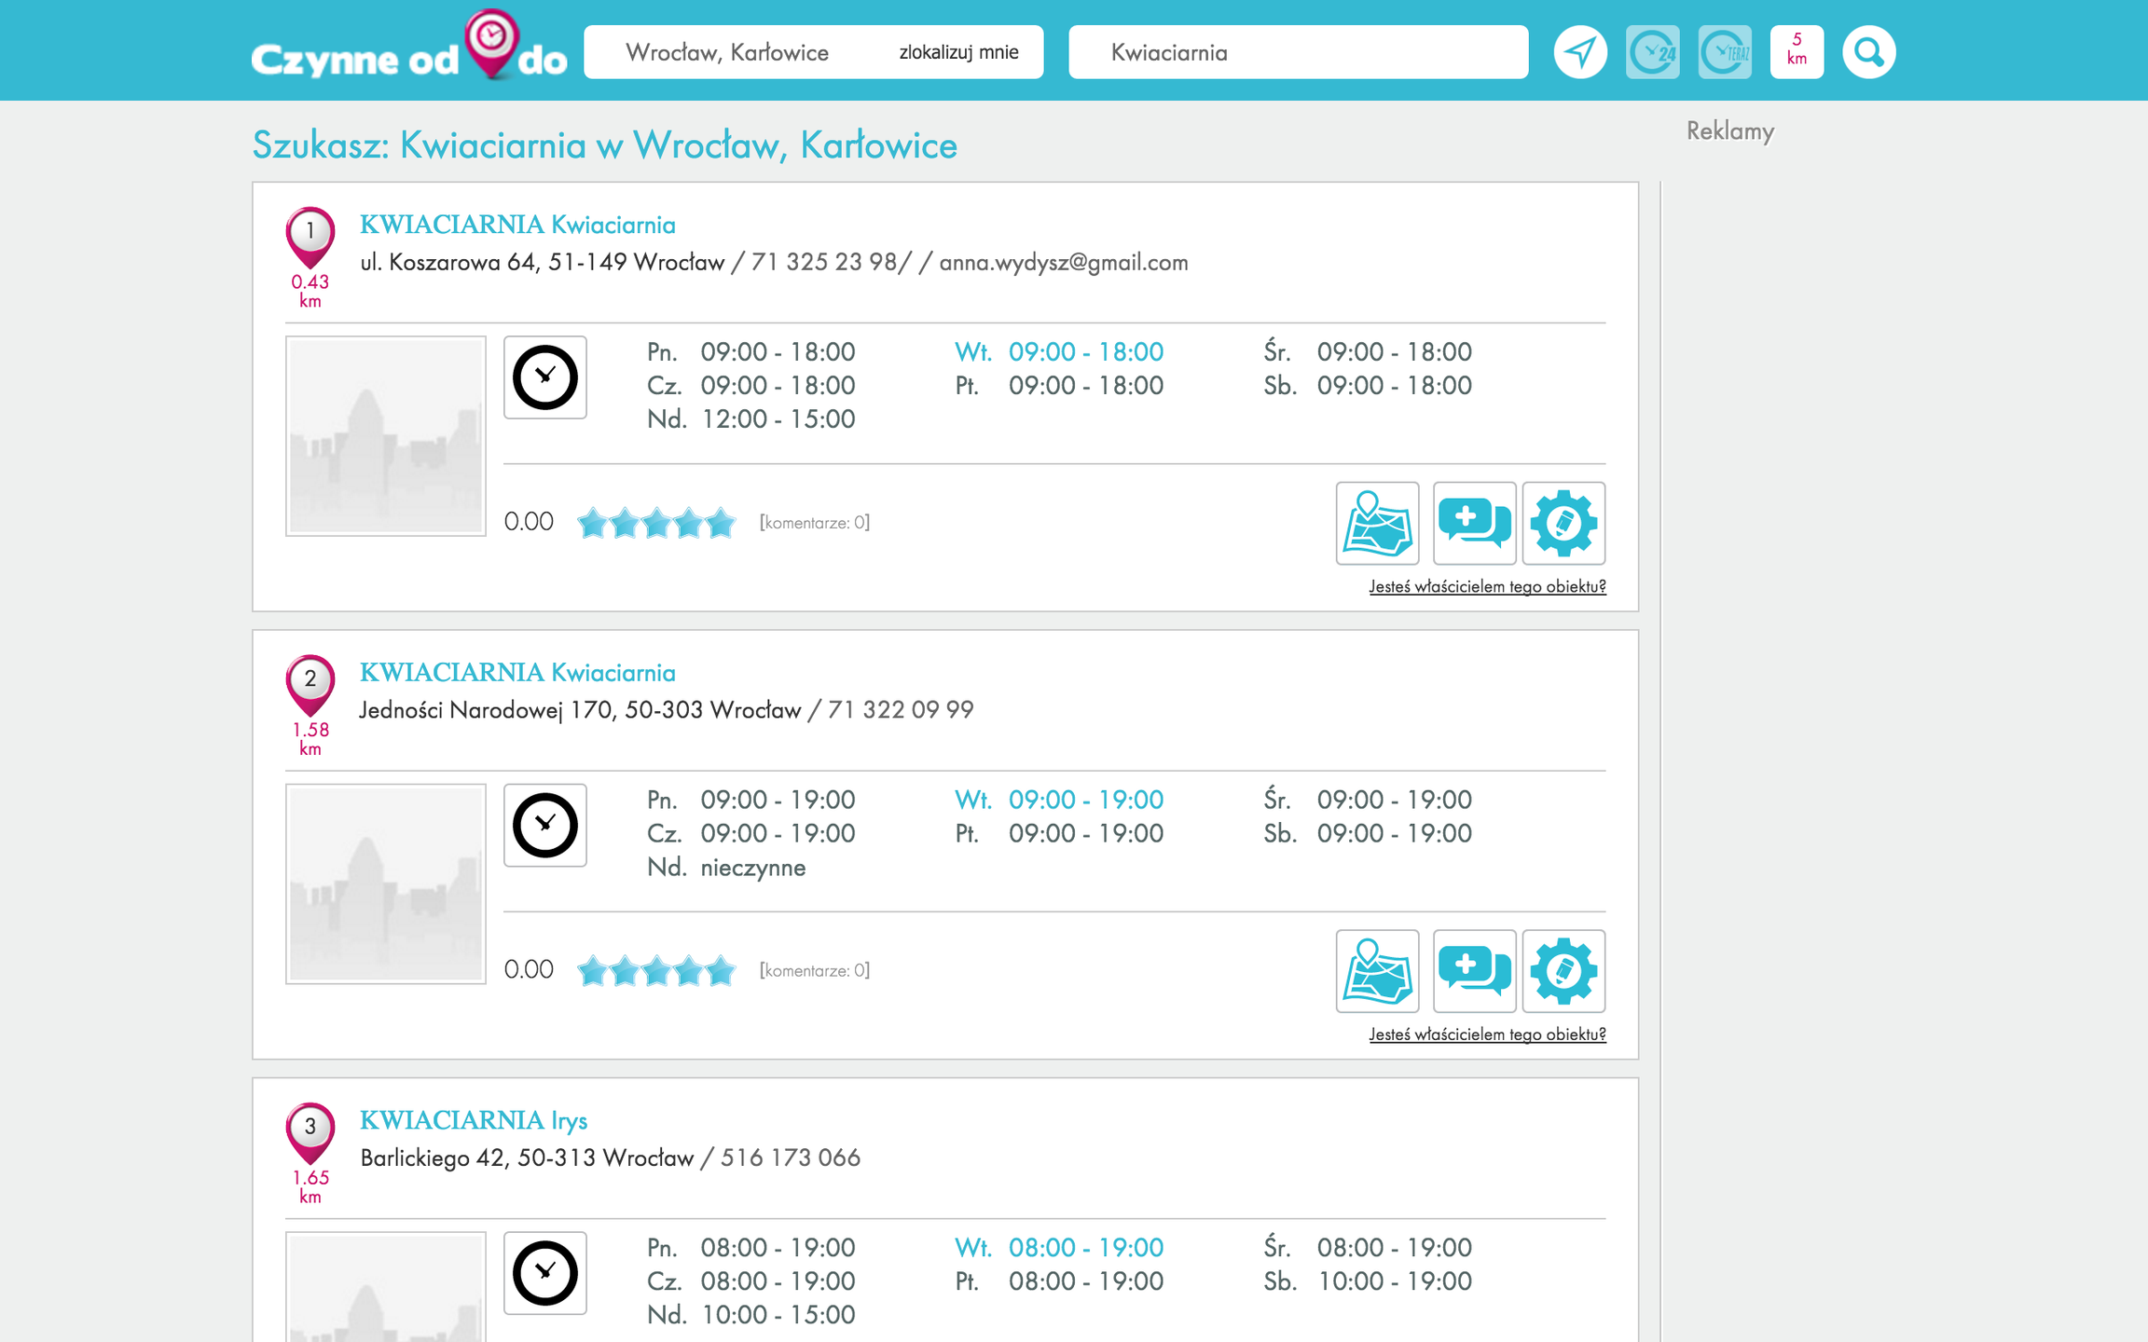The width and height of the screenshot is (2148, 1342).
Task: Click phone number 71 322 09 99
Action: click(x=901, y=710)
